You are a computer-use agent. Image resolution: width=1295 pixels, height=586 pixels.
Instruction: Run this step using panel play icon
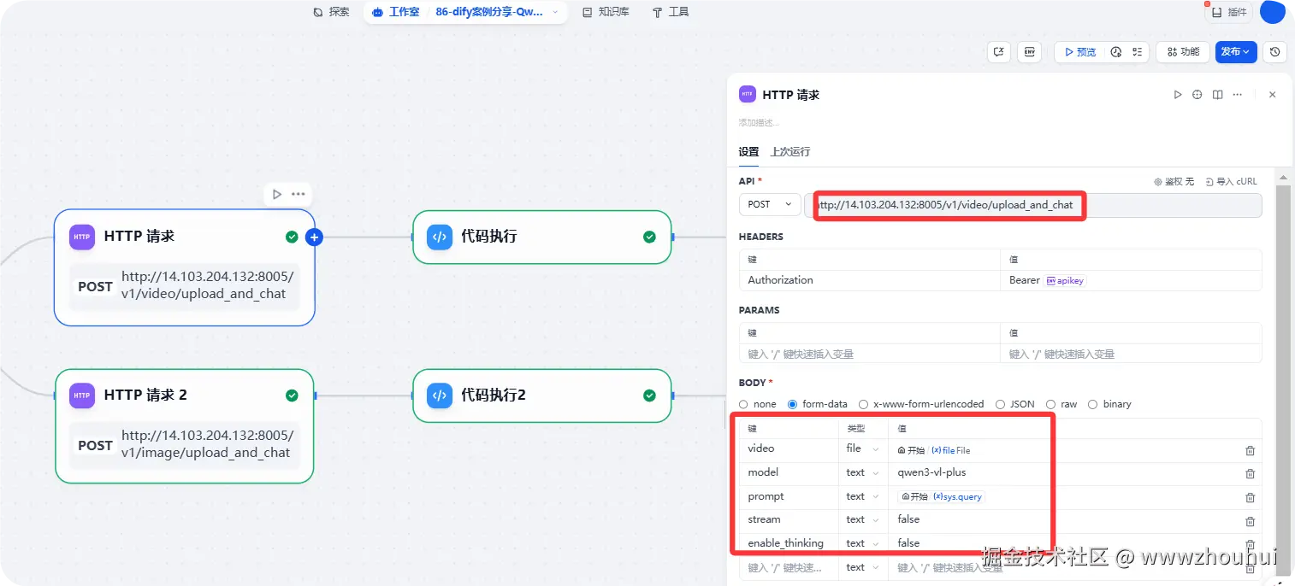pyautogui.click(x=1178, y=95)
